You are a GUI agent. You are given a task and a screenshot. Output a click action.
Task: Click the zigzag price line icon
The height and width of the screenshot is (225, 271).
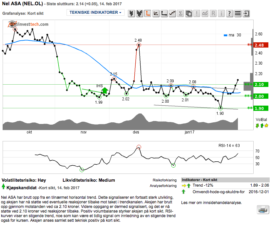click(x=172, y=13)
